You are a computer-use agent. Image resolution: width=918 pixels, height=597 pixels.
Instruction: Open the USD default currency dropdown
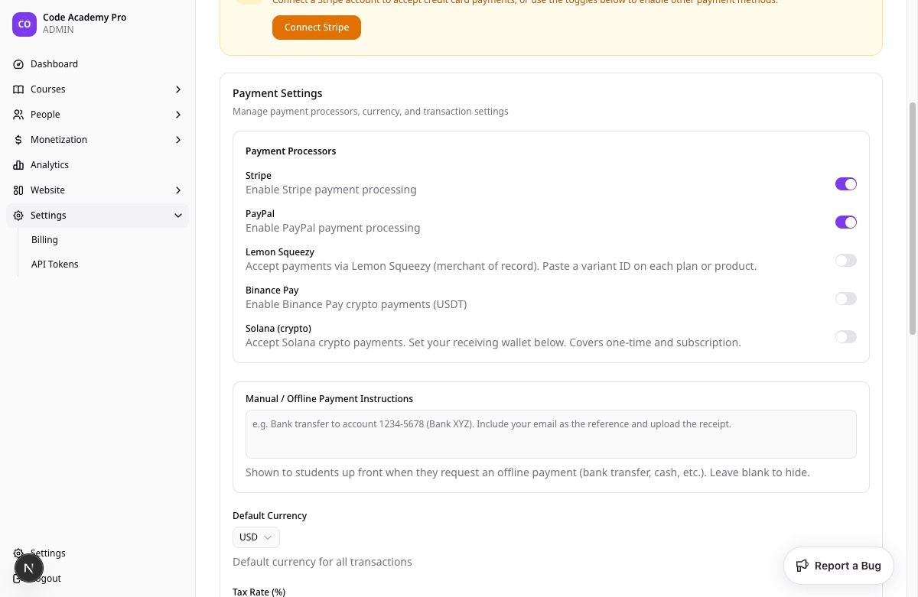256,537
